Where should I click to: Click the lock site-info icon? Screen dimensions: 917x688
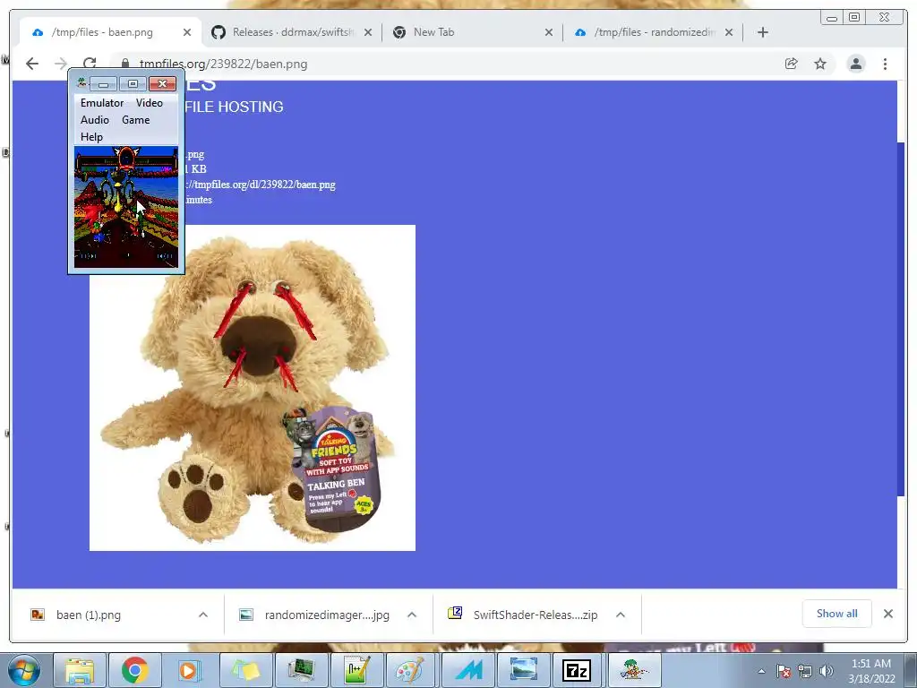click(125, 64)
